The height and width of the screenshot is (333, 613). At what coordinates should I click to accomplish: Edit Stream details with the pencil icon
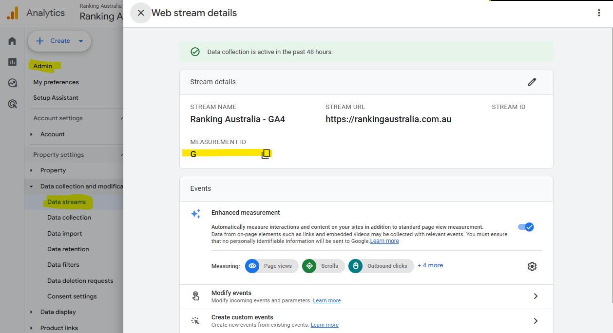pos(532,82)
